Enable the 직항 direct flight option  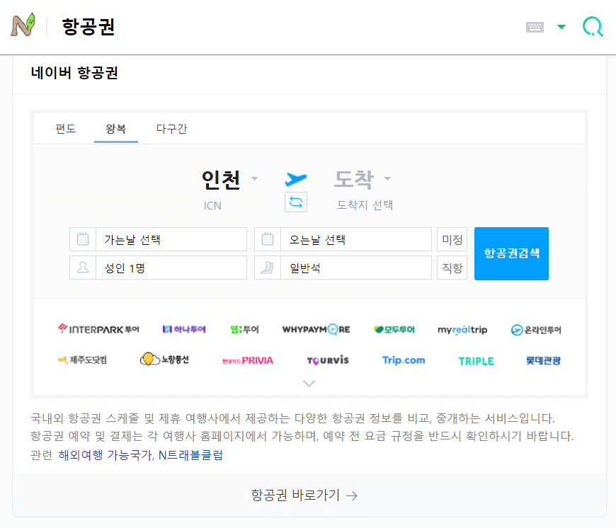coord(452,268)
